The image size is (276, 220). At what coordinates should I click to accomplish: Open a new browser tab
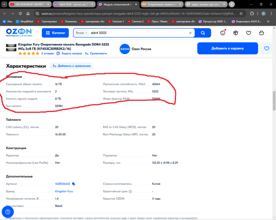click(232, 4)
